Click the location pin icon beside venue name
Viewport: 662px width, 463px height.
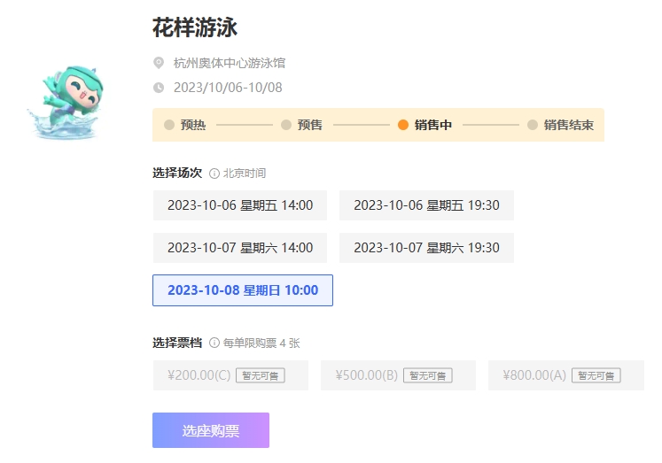tap(159, 63)
